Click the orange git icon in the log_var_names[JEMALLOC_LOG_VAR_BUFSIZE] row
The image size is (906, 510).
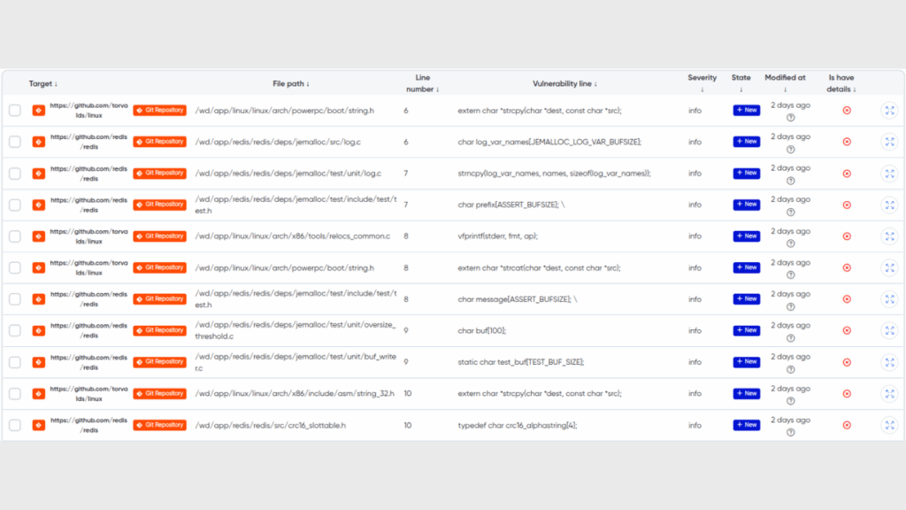pos(39,142)
